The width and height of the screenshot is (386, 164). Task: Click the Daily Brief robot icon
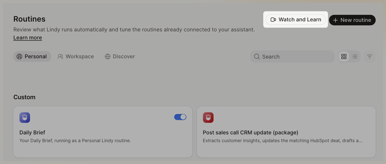(x=25, y=118)
